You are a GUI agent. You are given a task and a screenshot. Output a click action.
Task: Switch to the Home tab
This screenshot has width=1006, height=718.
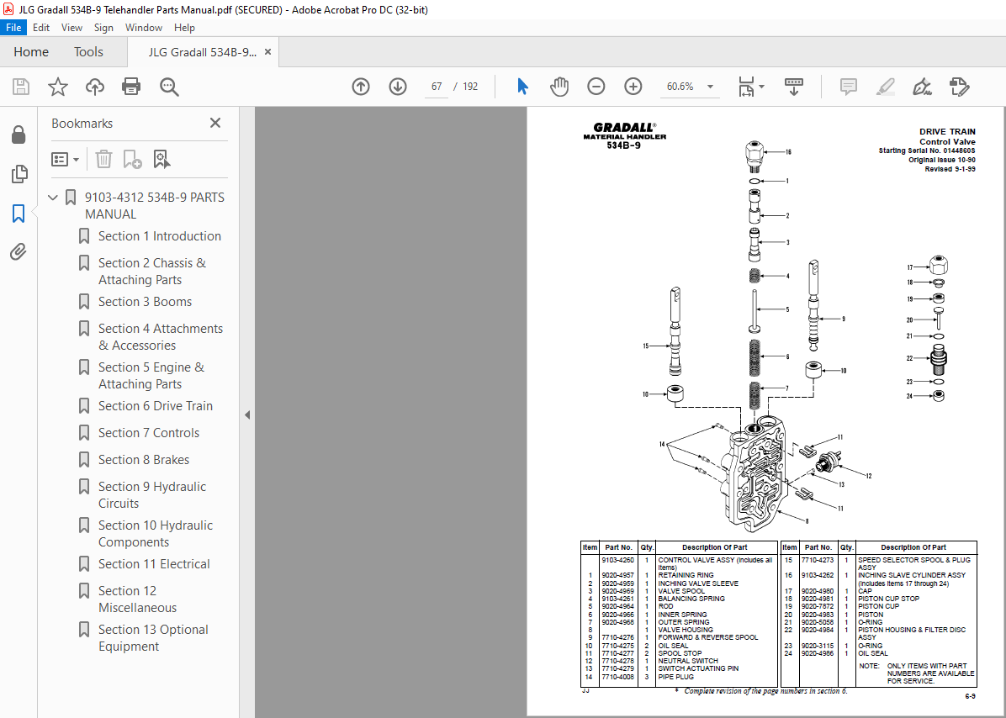click(31, 51)
